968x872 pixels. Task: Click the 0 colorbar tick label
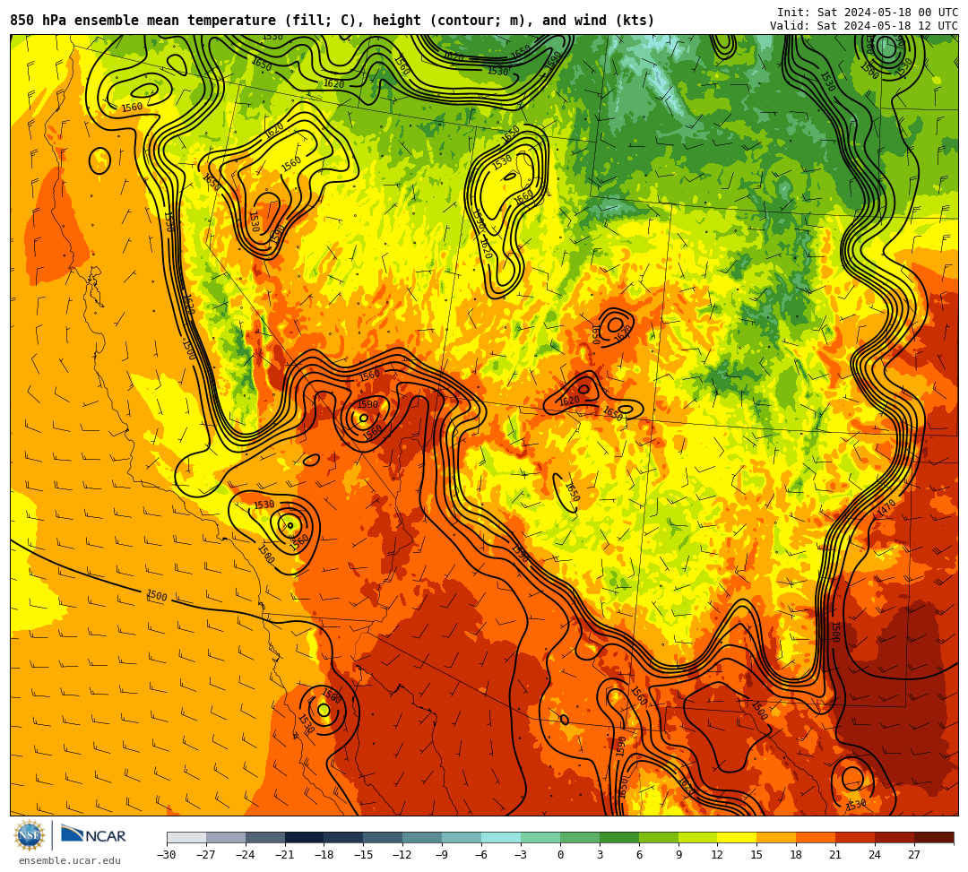coord(560,855)
